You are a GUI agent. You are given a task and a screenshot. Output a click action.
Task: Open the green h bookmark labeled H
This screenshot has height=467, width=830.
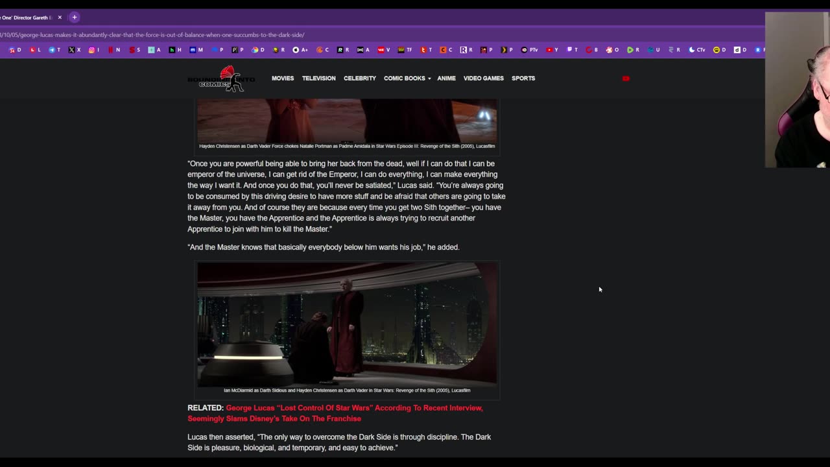174,50
